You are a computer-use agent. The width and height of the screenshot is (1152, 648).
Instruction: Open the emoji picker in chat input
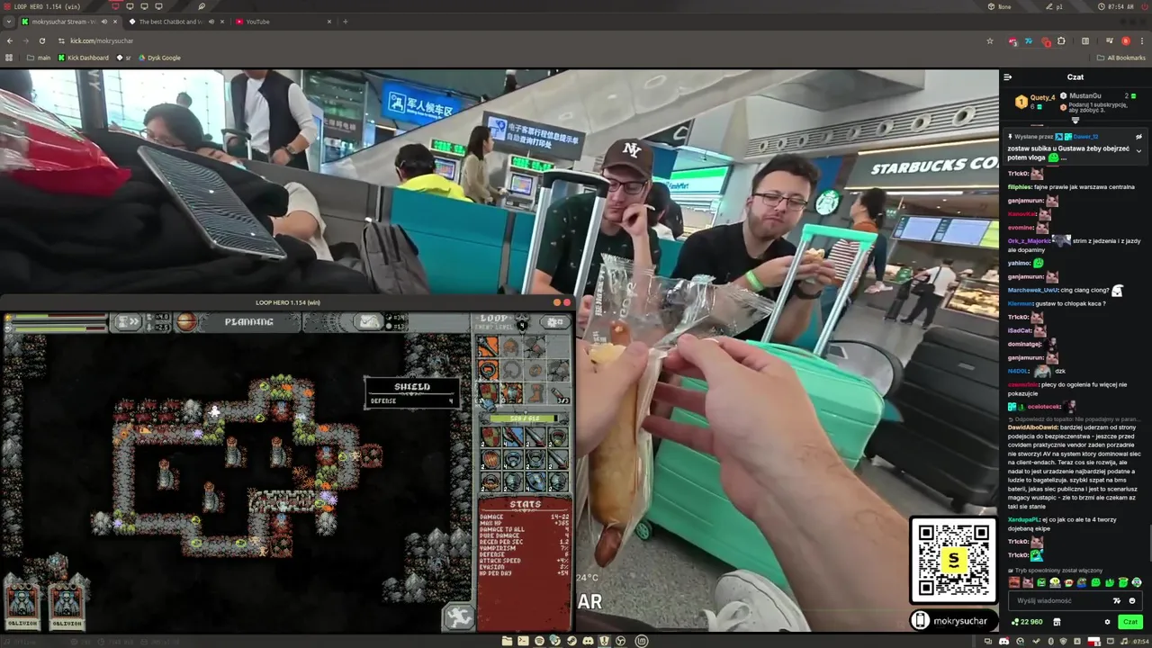coord(1132,600)
